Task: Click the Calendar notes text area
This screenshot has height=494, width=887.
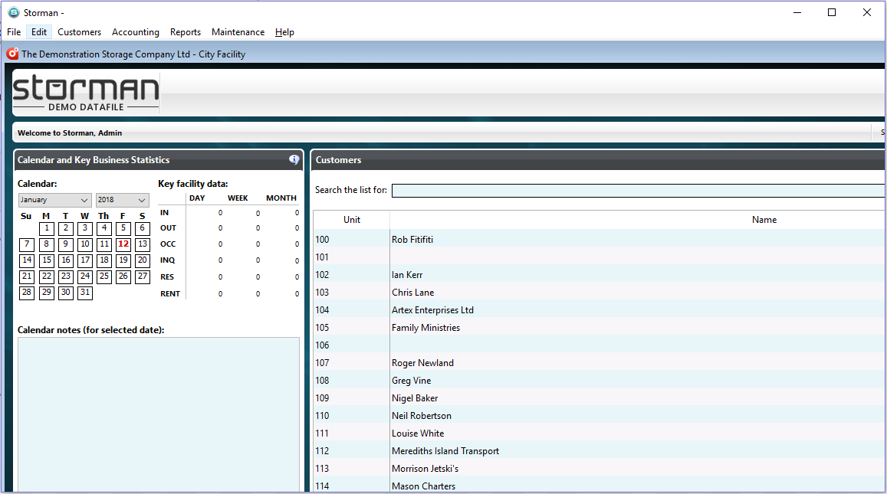Action: [x=159, y=414]
